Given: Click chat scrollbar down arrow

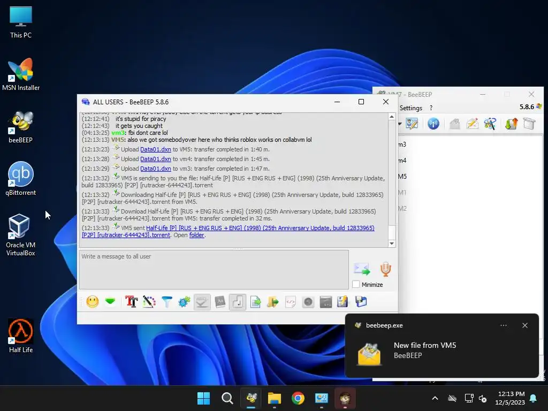Looking at the screenshot, I should pyautogui.click(x=392, y=243).
